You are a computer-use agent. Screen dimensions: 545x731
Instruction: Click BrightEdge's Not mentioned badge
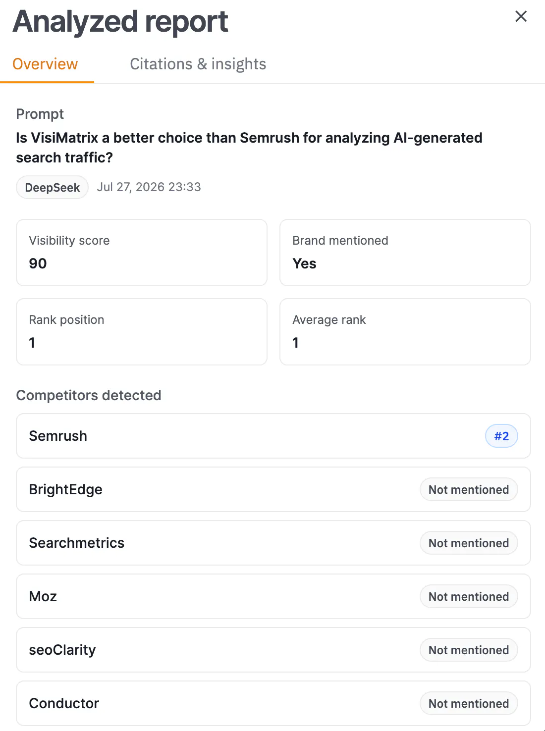[469, 489]
